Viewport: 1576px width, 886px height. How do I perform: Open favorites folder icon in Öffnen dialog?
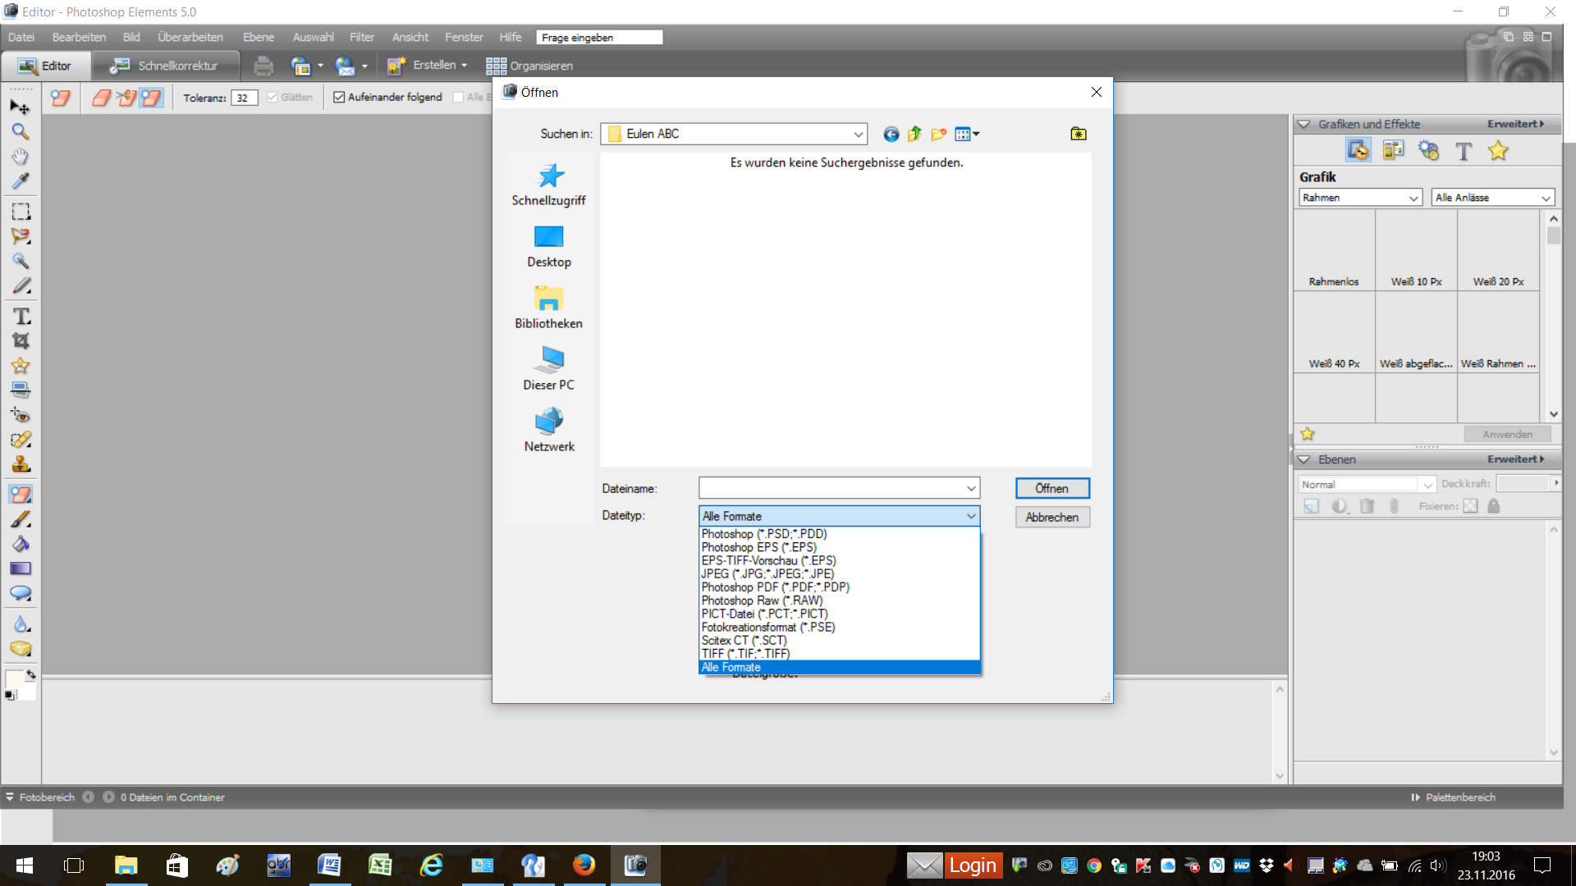tap(1079, 134)
